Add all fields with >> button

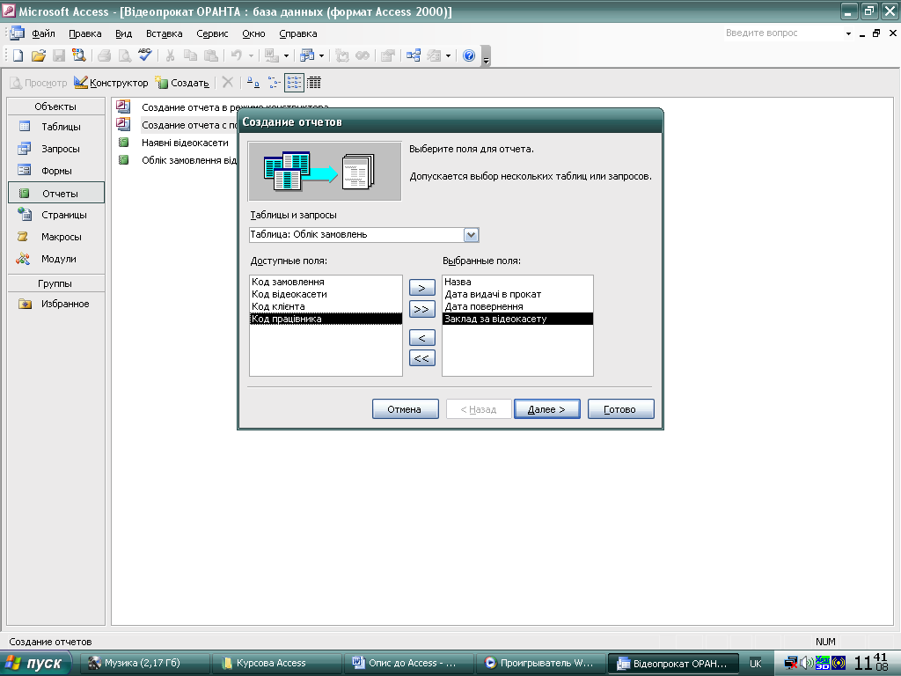(x=421, y=309)
